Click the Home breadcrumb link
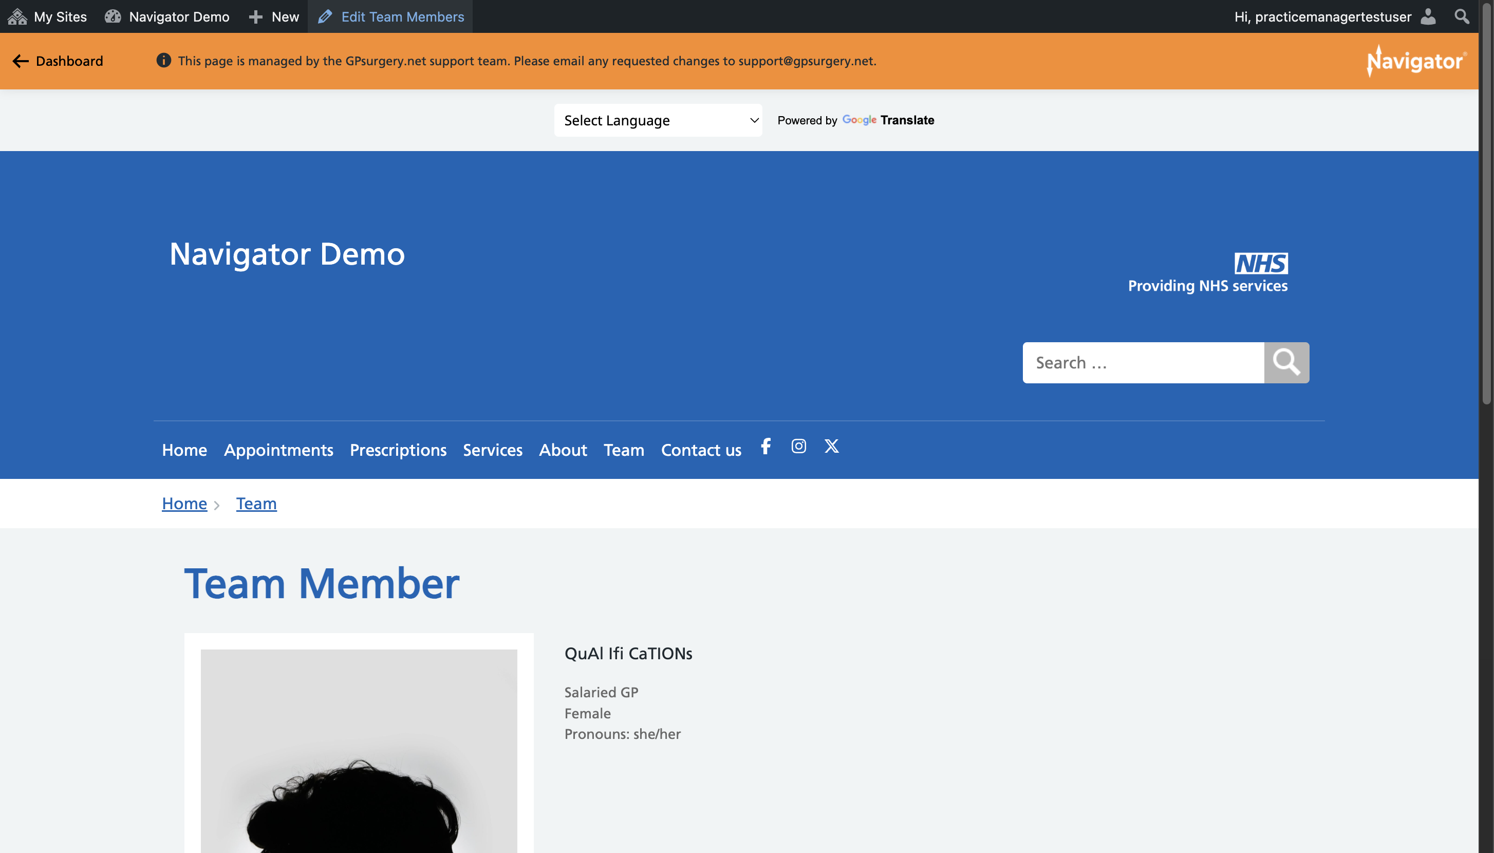The width and height of the screenshot is (1494, 853). pyautogui.click(x=184, y=503)
